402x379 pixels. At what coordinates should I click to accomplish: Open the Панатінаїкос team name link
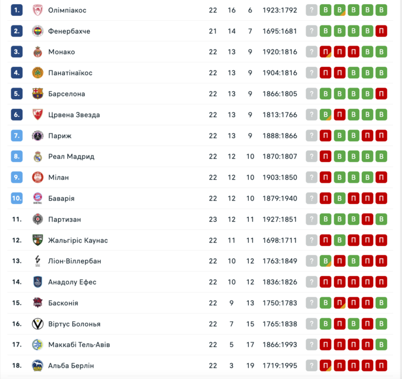click(70, 73)
